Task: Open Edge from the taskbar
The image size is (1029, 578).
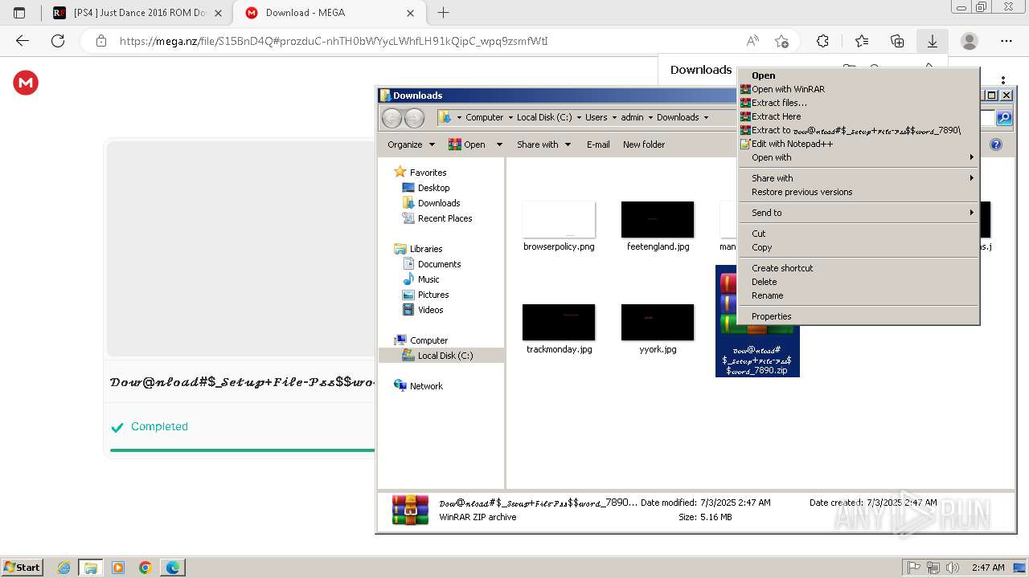Action: pyautogui.click(x=173, y=568)
